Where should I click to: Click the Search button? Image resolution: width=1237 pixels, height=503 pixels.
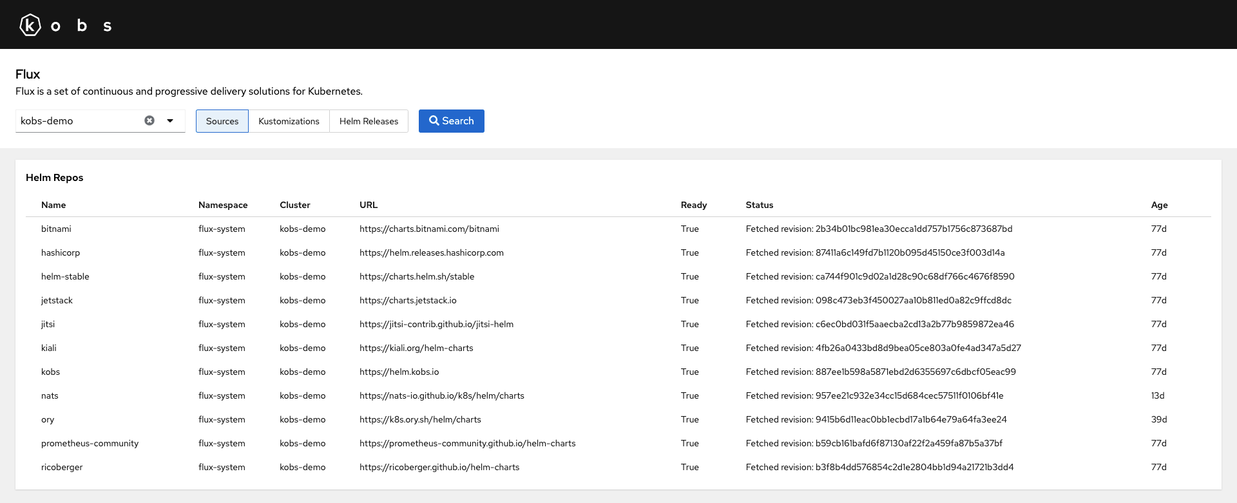pos(452,121)
